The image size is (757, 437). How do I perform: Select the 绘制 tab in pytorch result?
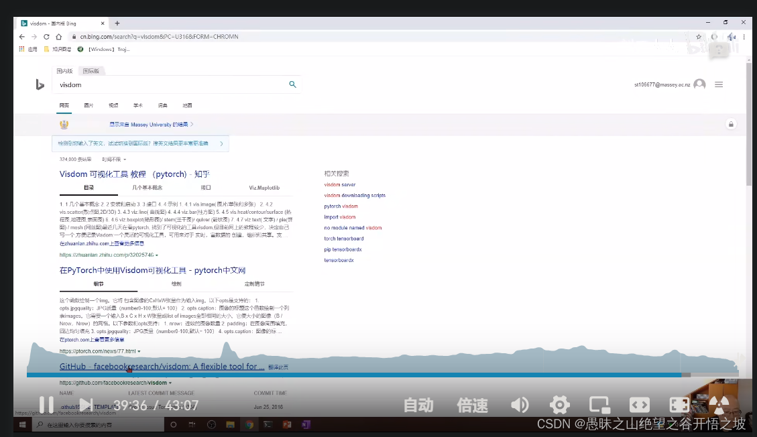pyautogui.click(x=177, y=284)
